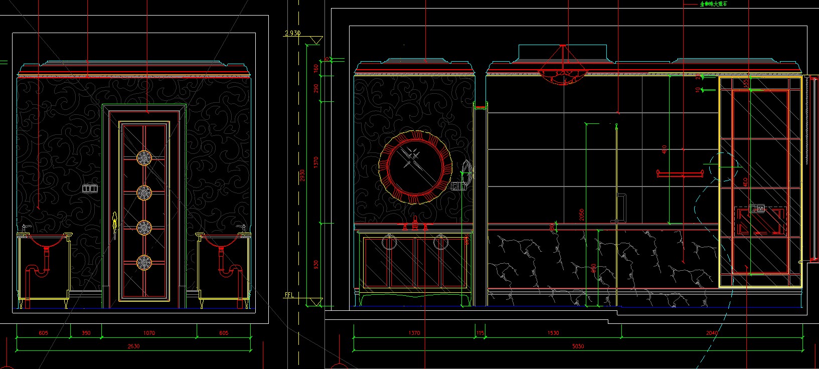
Task: Click the wall switch plate left of door
Action: point(90,189)
